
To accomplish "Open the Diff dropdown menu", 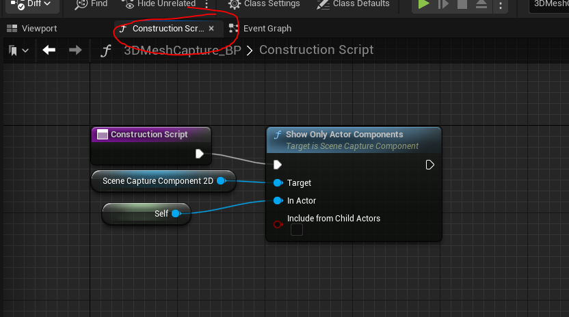I will click(x=32, y=4).
